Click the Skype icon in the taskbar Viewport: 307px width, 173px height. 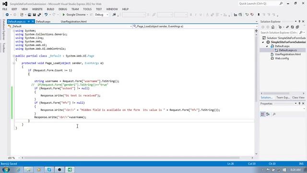(49, 170)
